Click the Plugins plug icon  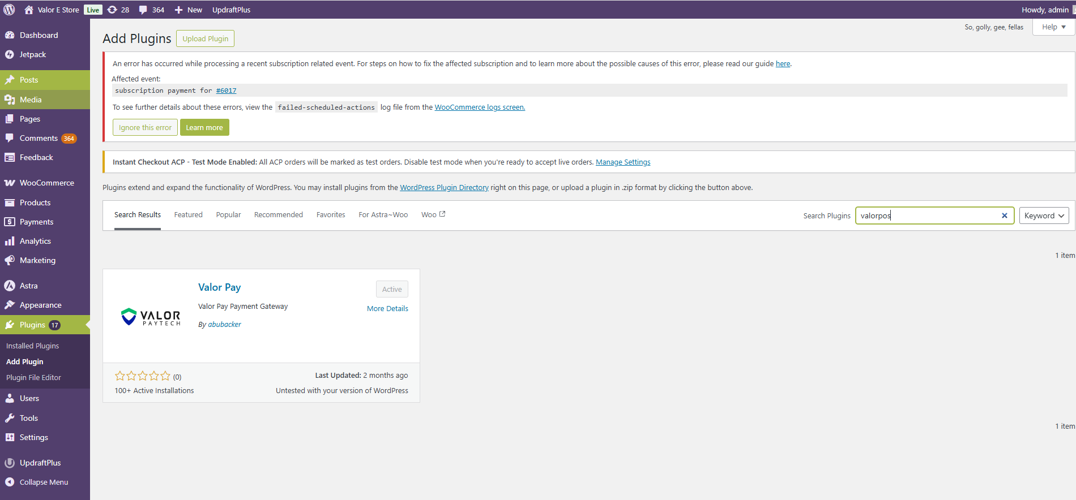[x=10, y=325]
